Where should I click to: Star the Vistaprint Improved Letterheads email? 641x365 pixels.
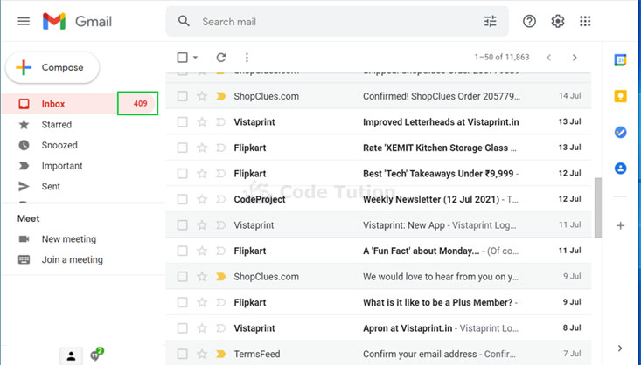click(x=202, y=121)
